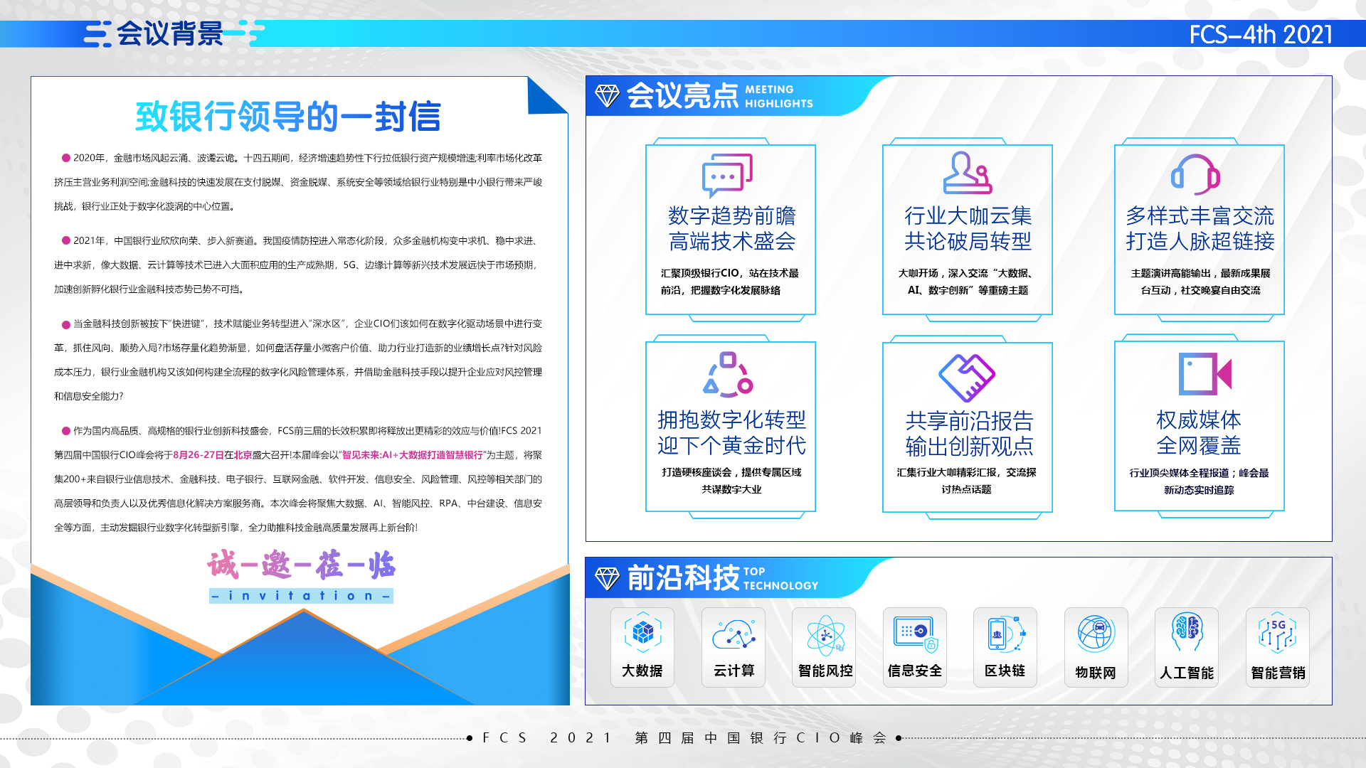Click the person stamp icon above 行业大咖云集
1366x768 pixels.
click(967, 172)
